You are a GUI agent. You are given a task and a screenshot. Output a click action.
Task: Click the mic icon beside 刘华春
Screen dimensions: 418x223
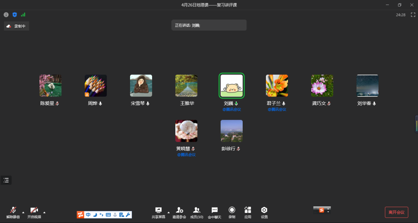[x=374, y=103]
